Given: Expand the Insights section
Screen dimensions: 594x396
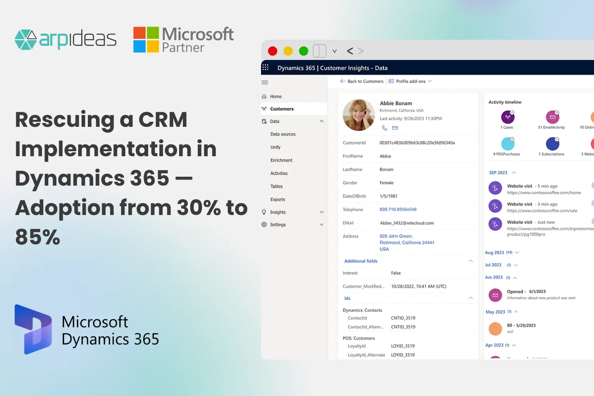Looking at the screenshot, I should point(322,212).
